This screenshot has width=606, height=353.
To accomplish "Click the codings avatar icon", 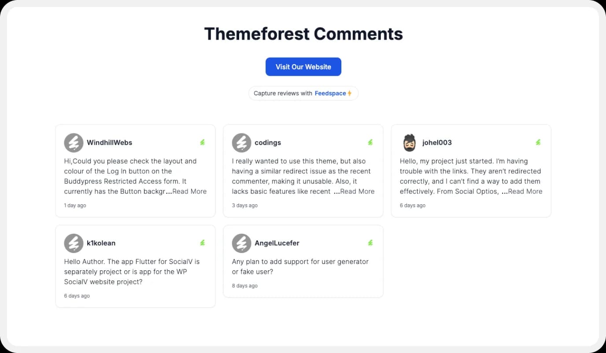I will [241, 142].
